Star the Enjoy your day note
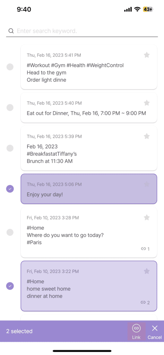 (147, 184)
